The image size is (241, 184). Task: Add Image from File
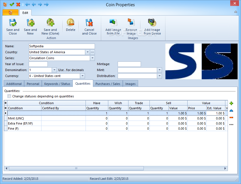tap(113, 27)
